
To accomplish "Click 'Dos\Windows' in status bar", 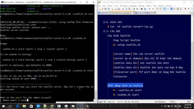I will click(160, 102).
